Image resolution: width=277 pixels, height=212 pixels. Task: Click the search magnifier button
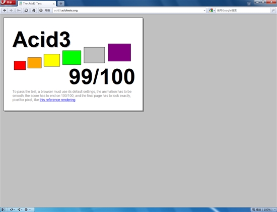tap(273, 11)
